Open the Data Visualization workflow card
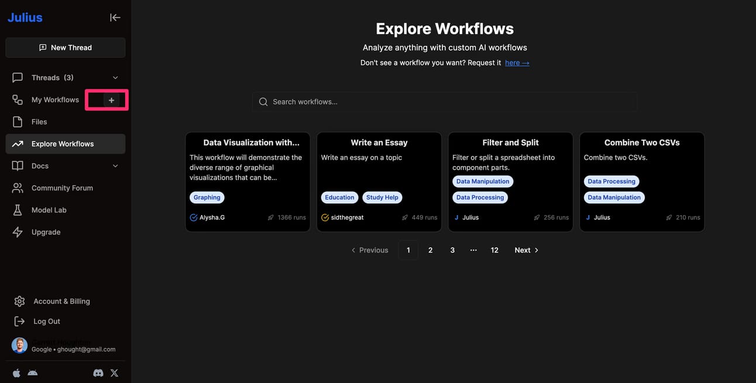 [x=248, y=182]
